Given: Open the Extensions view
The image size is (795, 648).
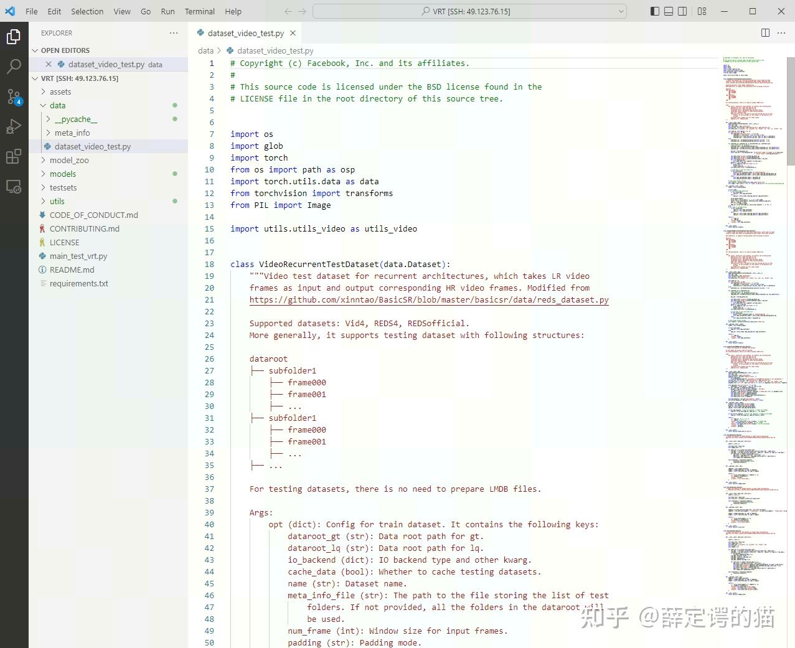Looking at the screenshot, I should click(14, 157).
